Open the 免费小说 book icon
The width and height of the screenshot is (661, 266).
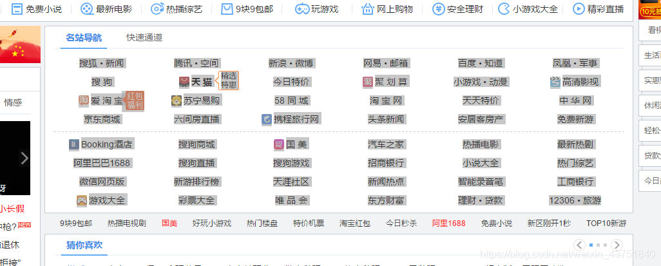coord(17,9)
